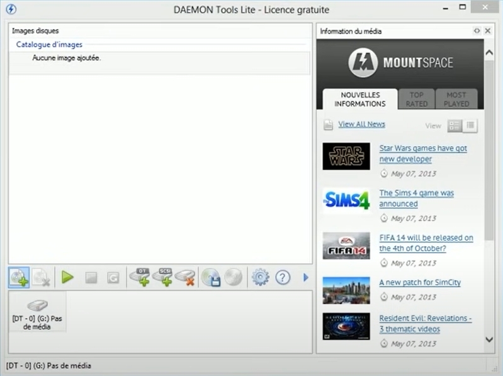Open the Most Played tab
Viewport: 503px width, 376px height.
coord(456,100)
